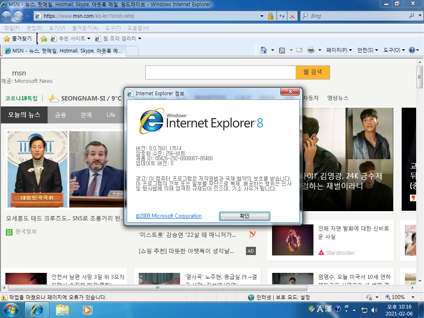Click the MSN web search input field

tap(220, 72)
